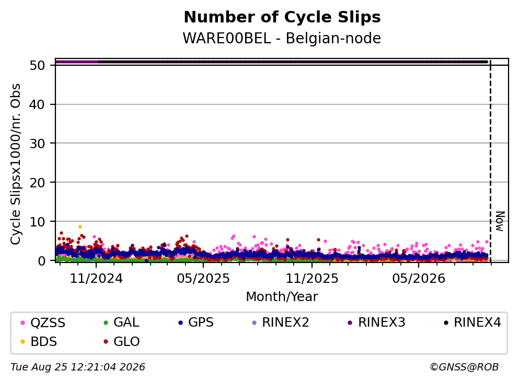Click the 11/2025 x-axis tick label
Image resolution: width=519 pixels, height=383 pixels.
coord(312,279)
